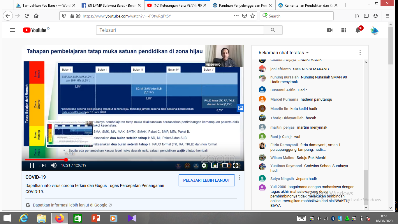The image size is (398, 224).
Task: Focus the Telusuri search field
Action: pos(180,30)
